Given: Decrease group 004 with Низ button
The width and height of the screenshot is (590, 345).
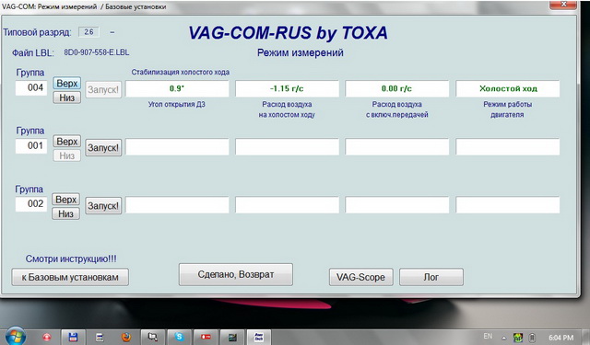Looking at the screenshot, I should click(x=67, y=98).
